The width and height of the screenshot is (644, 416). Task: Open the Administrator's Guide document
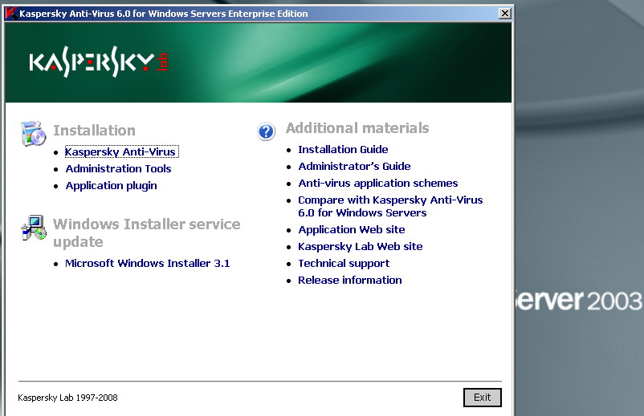pyautogui.click(x=354, y=166)
